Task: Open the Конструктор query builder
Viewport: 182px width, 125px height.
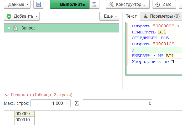Action: [x=128, y=4]
